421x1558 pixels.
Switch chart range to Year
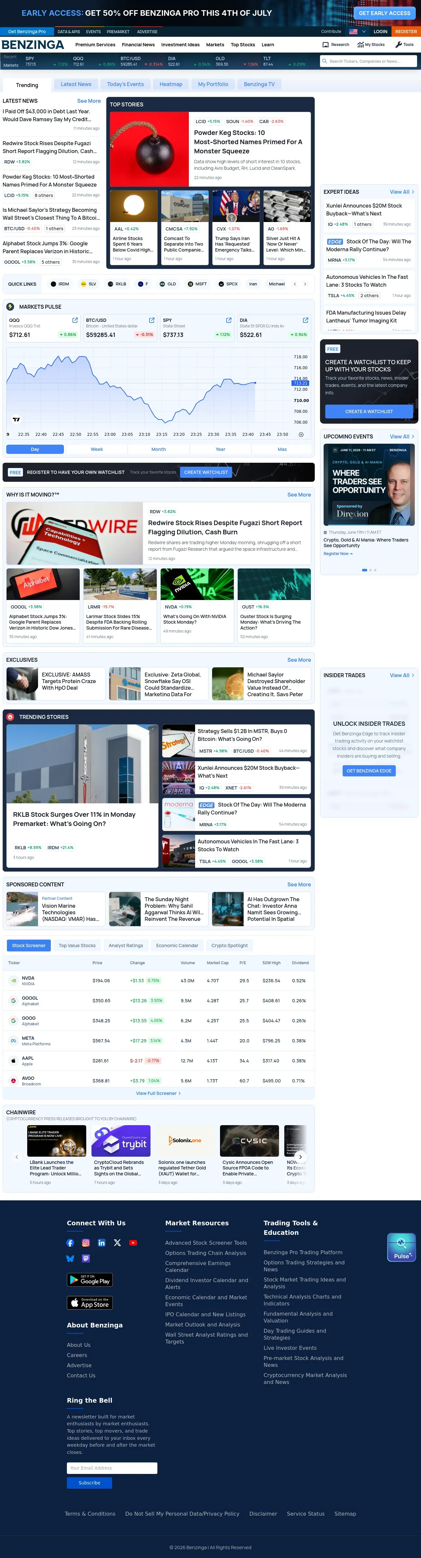point(220,449)
